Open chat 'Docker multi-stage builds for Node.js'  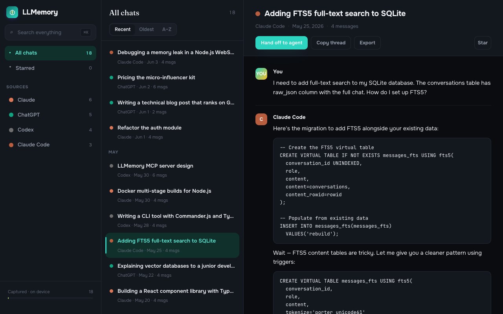point(172,195)
